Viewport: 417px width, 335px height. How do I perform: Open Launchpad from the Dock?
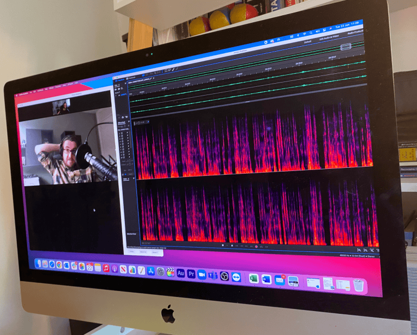(45, 264)
